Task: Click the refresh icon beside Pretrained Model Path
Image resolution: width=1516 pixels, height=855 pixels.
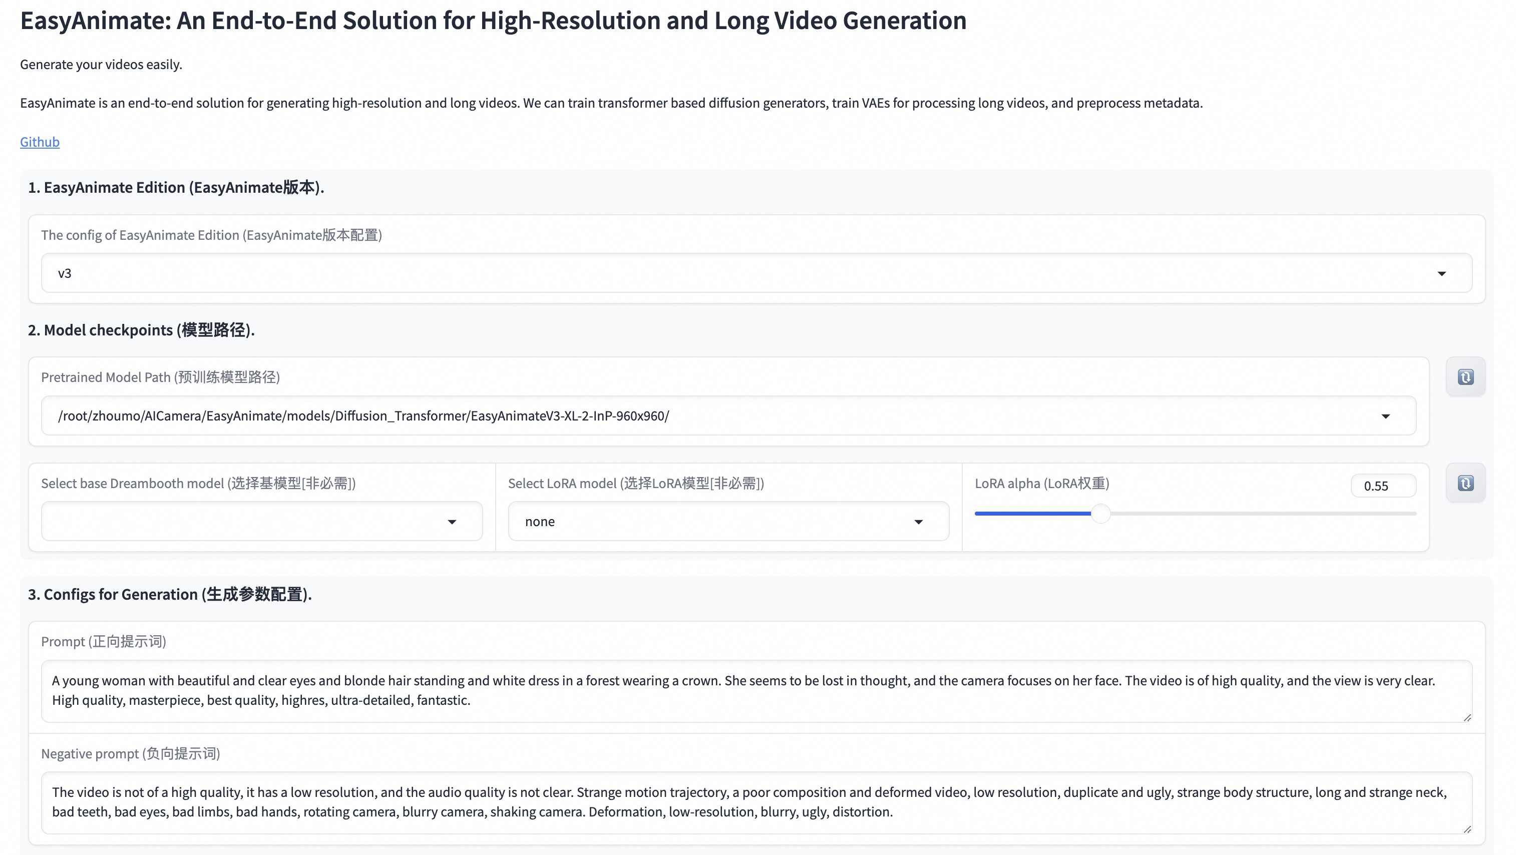Action: [x=1465, y=376]
